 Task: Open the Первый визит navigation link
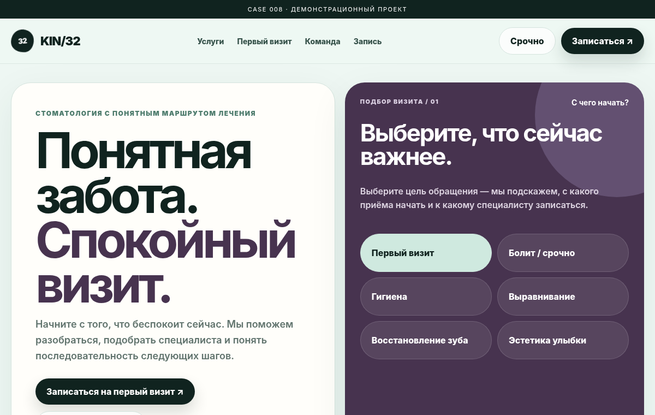pos(264,41)
